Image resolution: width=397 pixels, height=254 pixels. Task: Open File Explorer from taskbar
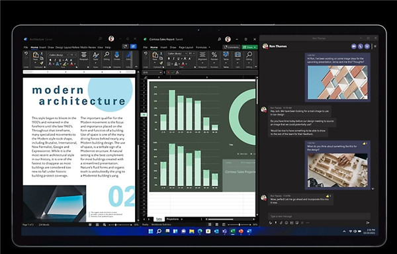(x=192, y=232)
